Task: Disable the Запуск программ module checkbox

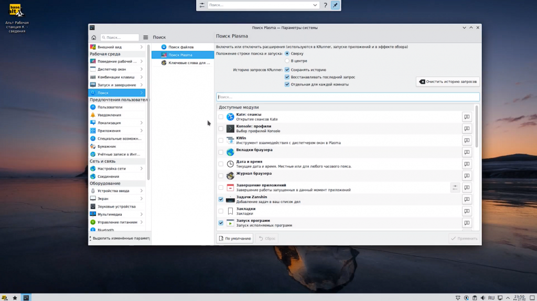Action: click(x=221, y=223)
